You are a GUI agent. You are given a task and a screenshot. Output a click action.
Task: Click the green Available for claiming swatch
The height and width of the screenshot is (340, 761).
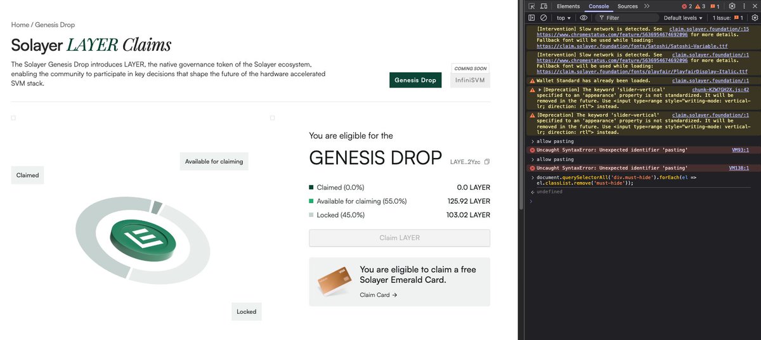pyautogui.click(x=311, y=201)
